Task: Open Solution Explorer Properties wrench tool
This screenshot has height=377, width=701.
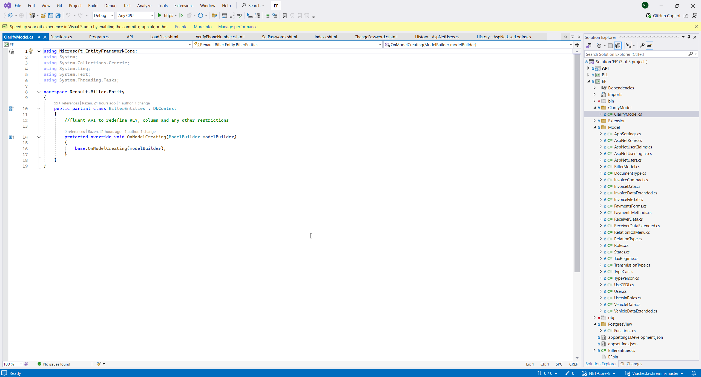Action: coord(642,45)
